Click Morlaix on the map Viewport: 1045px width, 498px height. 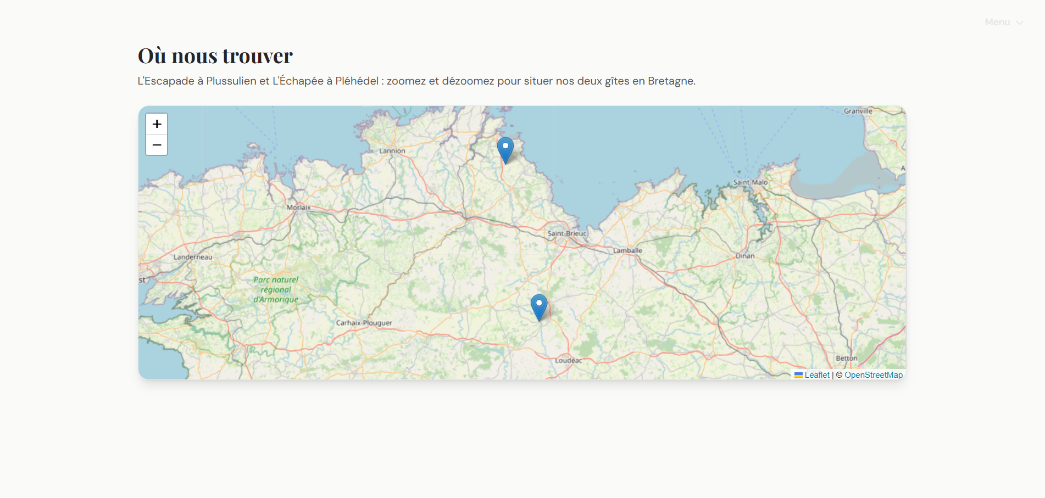299,208
